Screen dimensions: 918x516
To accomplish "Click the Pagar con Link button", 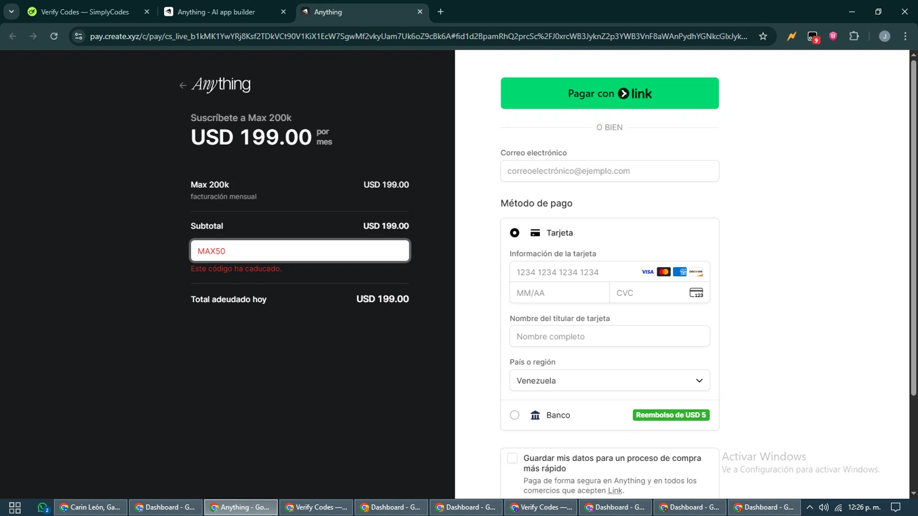I will coord(610,93).
